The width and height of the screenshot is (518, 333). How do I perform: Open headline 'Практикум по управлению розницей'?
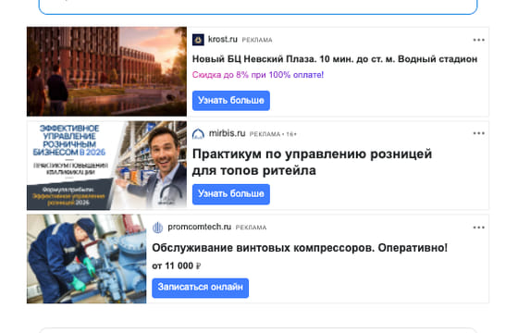pos(312,162)
